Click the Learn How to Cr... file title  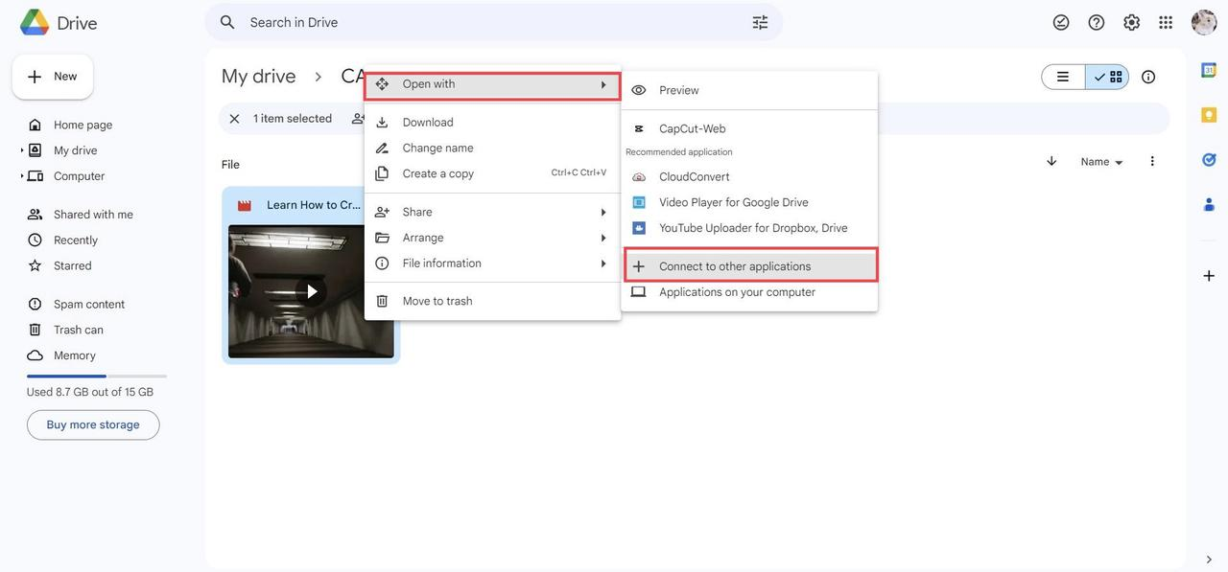[x=314, y=205]
